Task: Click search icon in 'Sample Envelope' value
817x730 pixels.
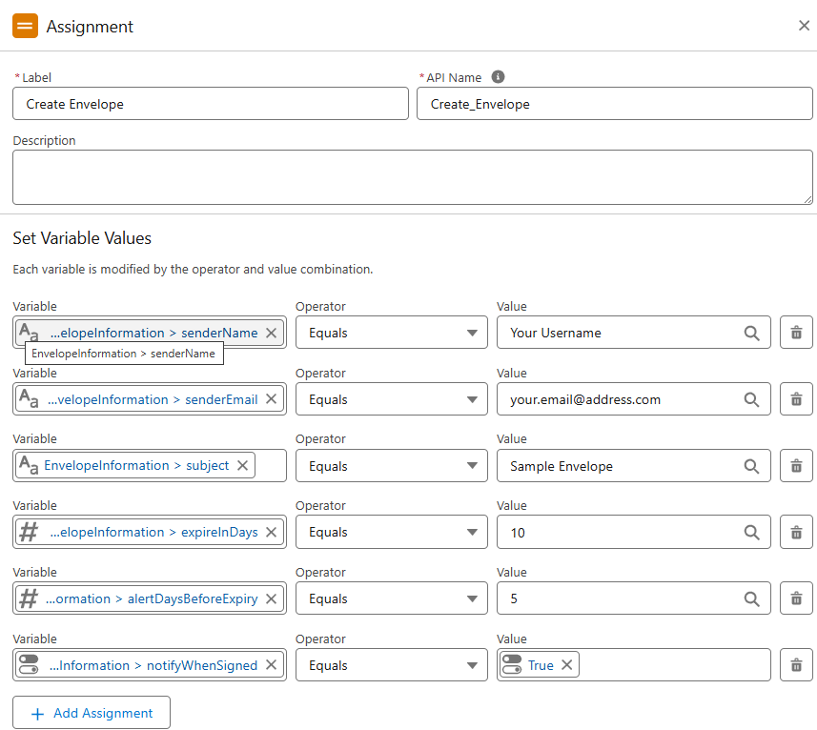Action: point(751,466)
